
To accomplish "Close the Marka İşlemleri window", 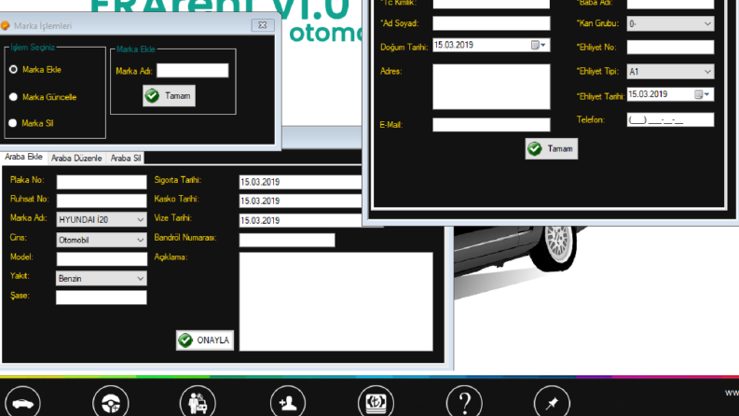I will click(263, 25).
